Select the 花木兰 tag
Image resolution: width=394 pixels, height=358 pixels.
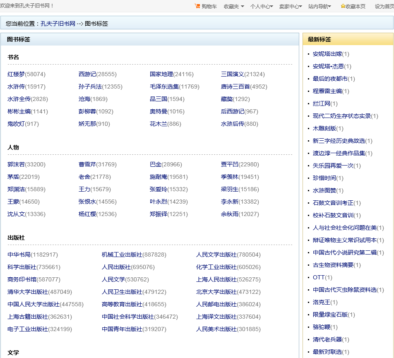coord(159,124)
